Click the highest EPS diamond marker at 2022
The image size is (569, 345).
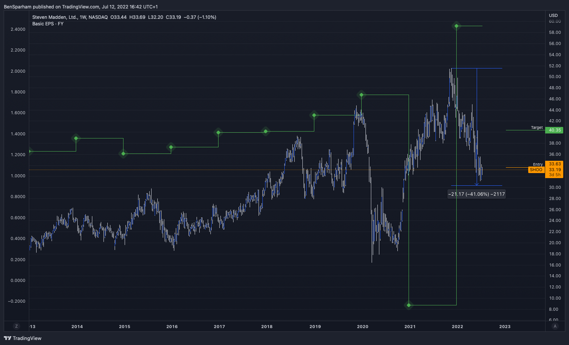pyautogui.click(x=456, y=26)
